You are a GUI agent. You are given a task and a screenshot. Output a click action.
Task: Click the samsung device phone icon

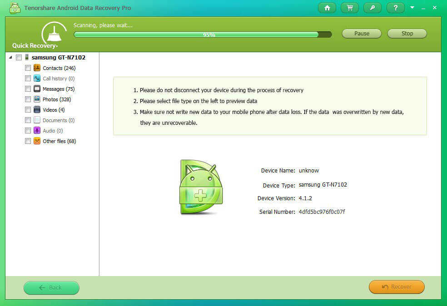(x=27, y=57)
